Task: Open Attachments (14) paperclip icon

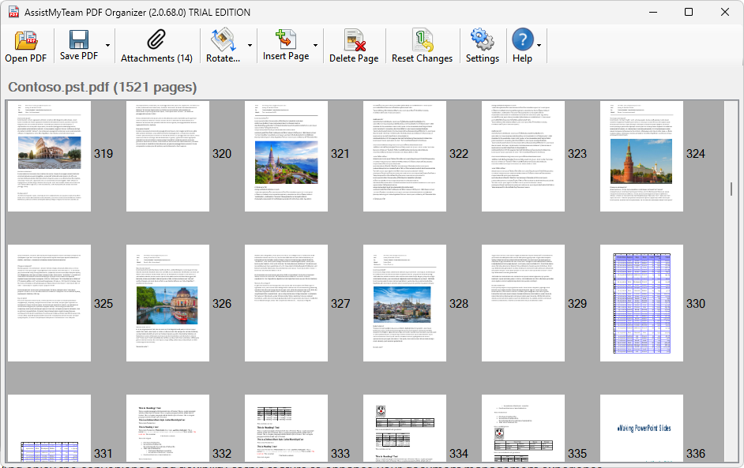Action: (156, 40)
